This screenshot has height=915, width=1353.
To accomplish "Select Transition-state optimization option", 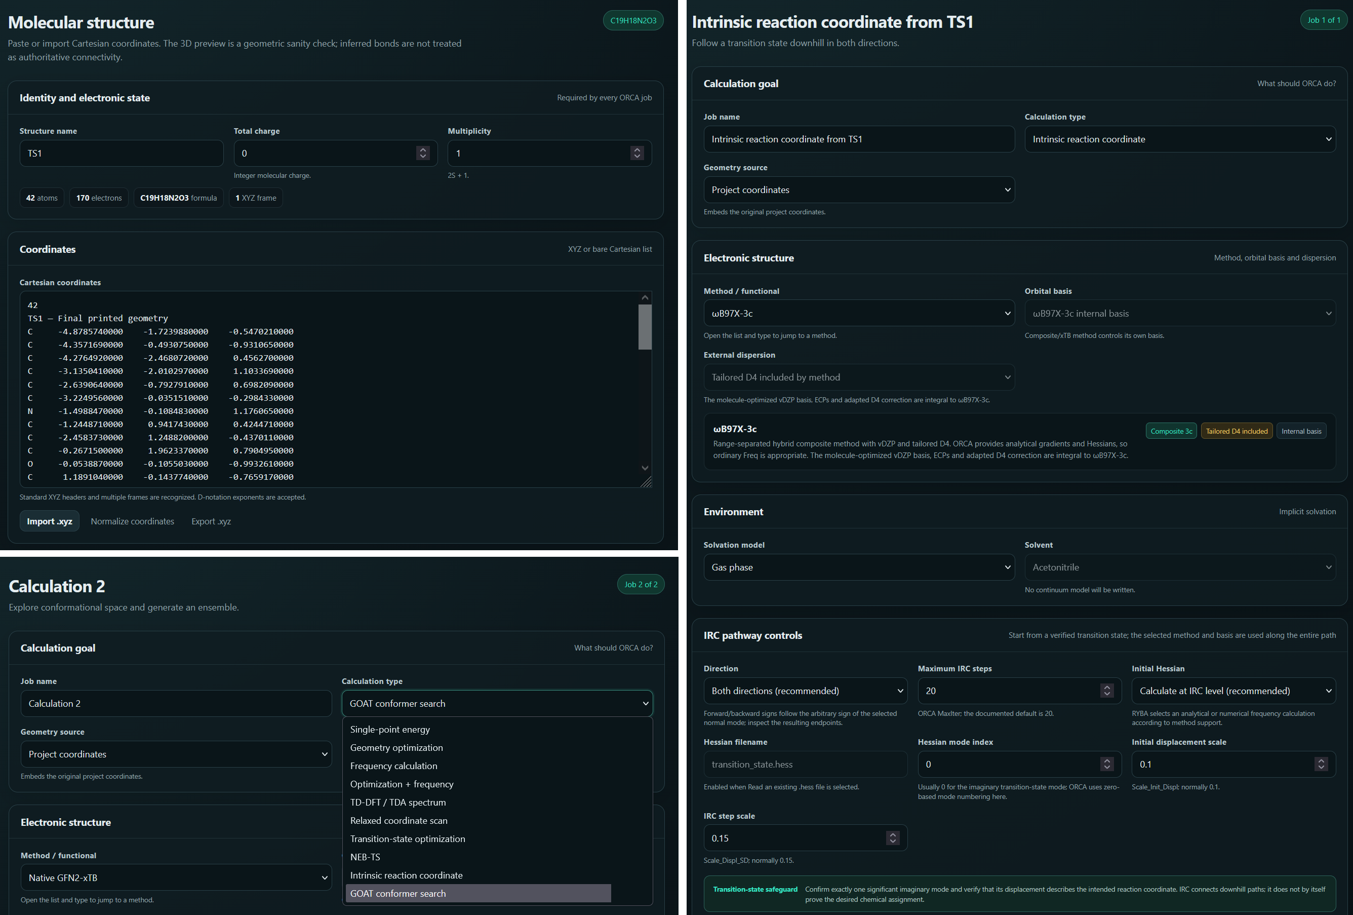I will 478,838.
